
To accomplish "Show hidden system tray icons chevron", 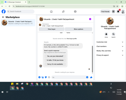I will [109, 92].
